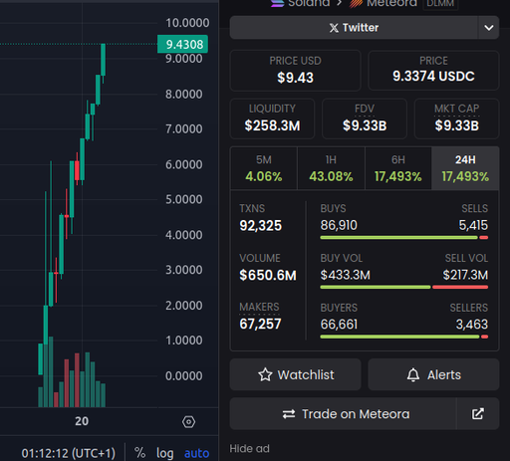Click the BUYS count 86,910
The image size is (510, 461).
tap(339, 225)
